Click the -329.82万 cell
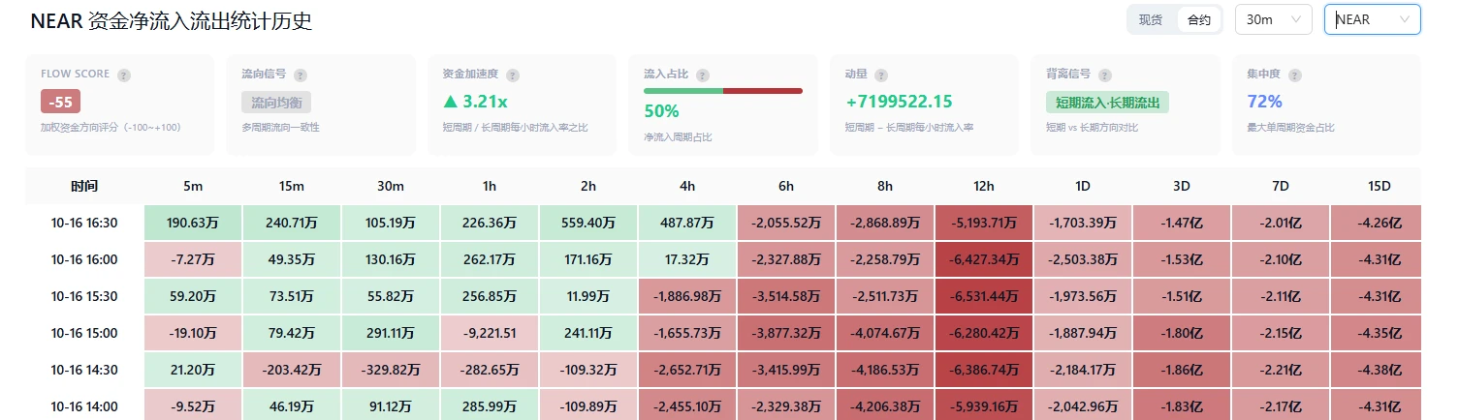 coord(391,370)
